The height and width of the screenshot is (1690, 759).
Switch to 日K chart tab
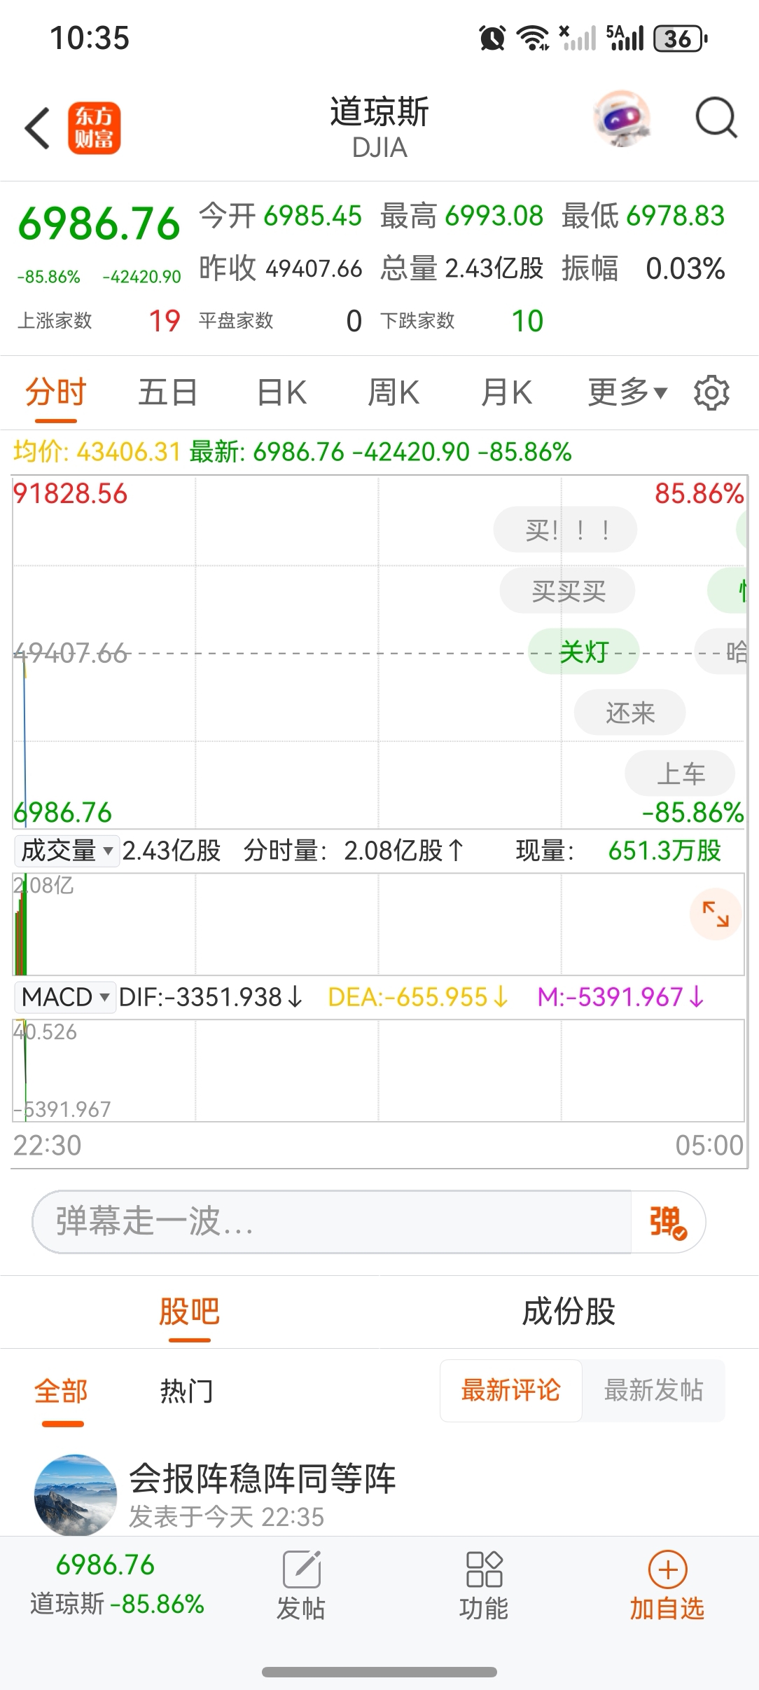click(282, 392)
